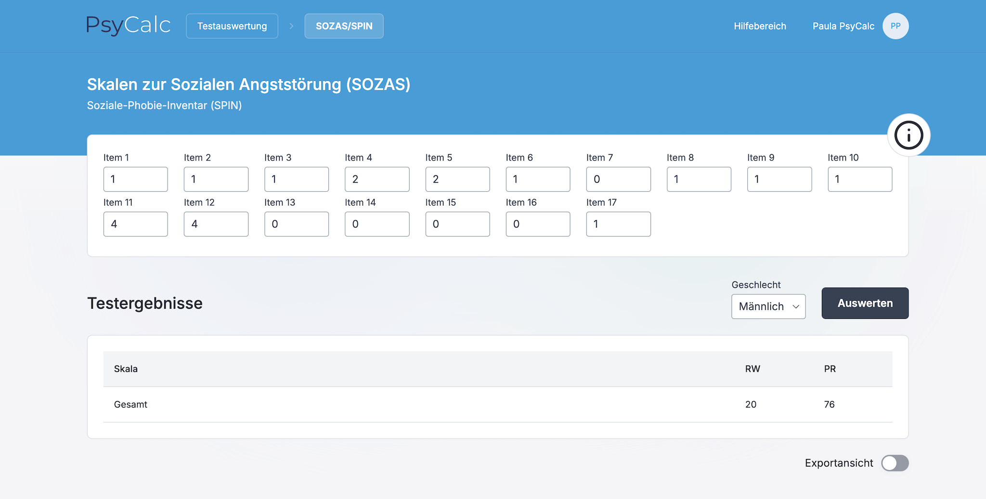Focus the Item 1 input field
The image size is (986, 499).
pyautogui.click(x=135, y=179)
